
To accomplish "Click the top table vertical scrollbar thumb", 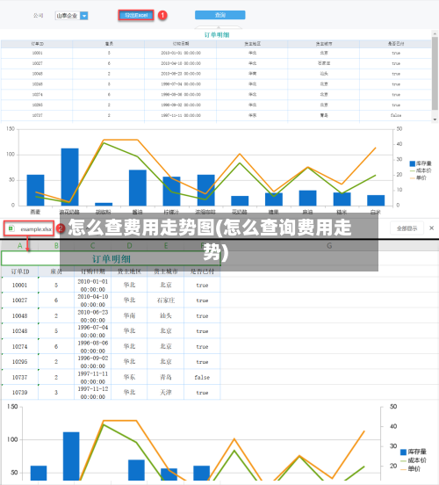I will coord(435,73).
